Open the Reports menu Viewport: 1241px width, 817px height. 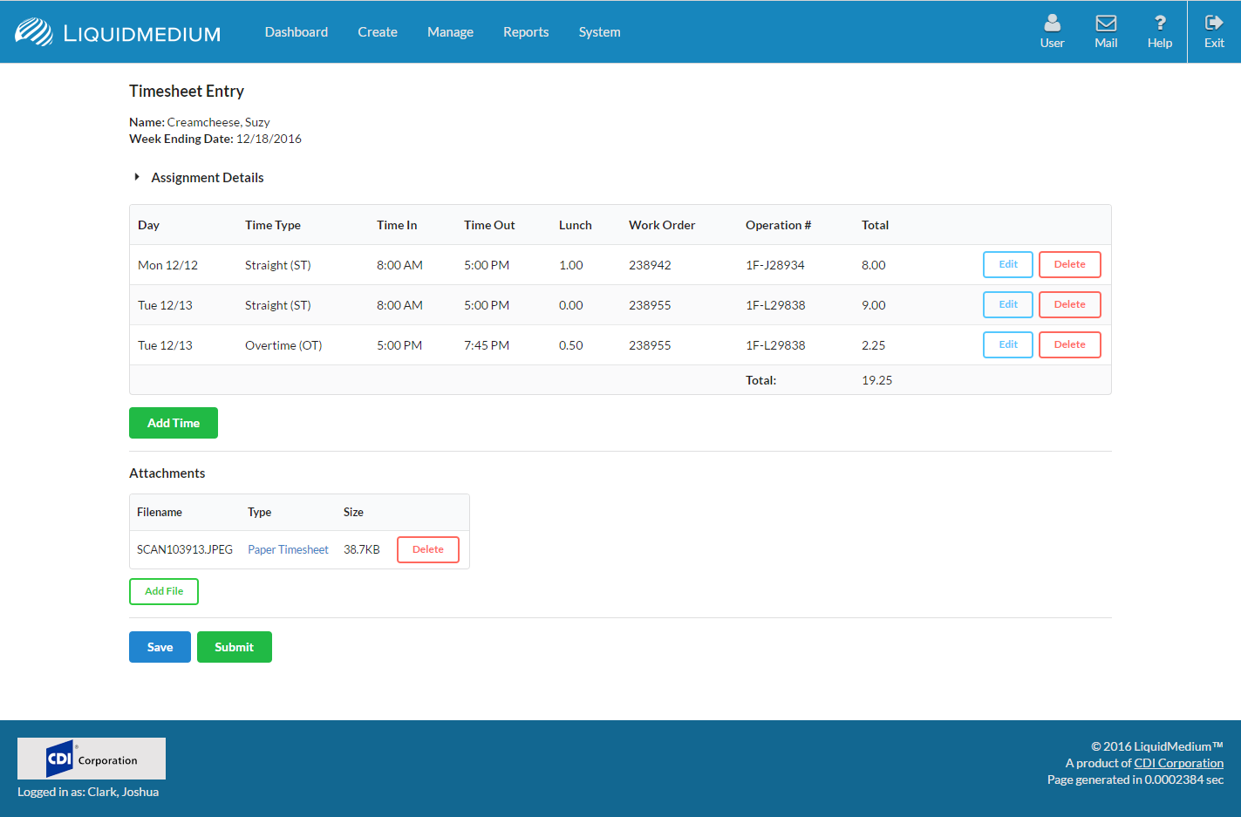click(526, 32)
